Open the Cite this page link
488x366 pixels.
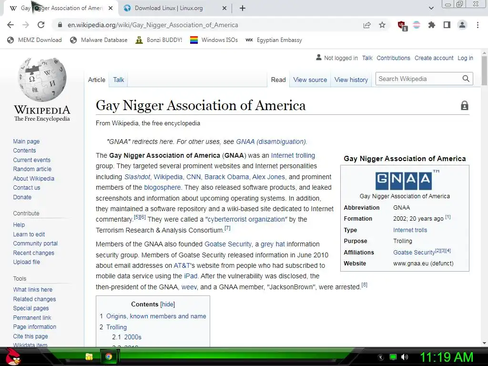click(x=30, y=336)
